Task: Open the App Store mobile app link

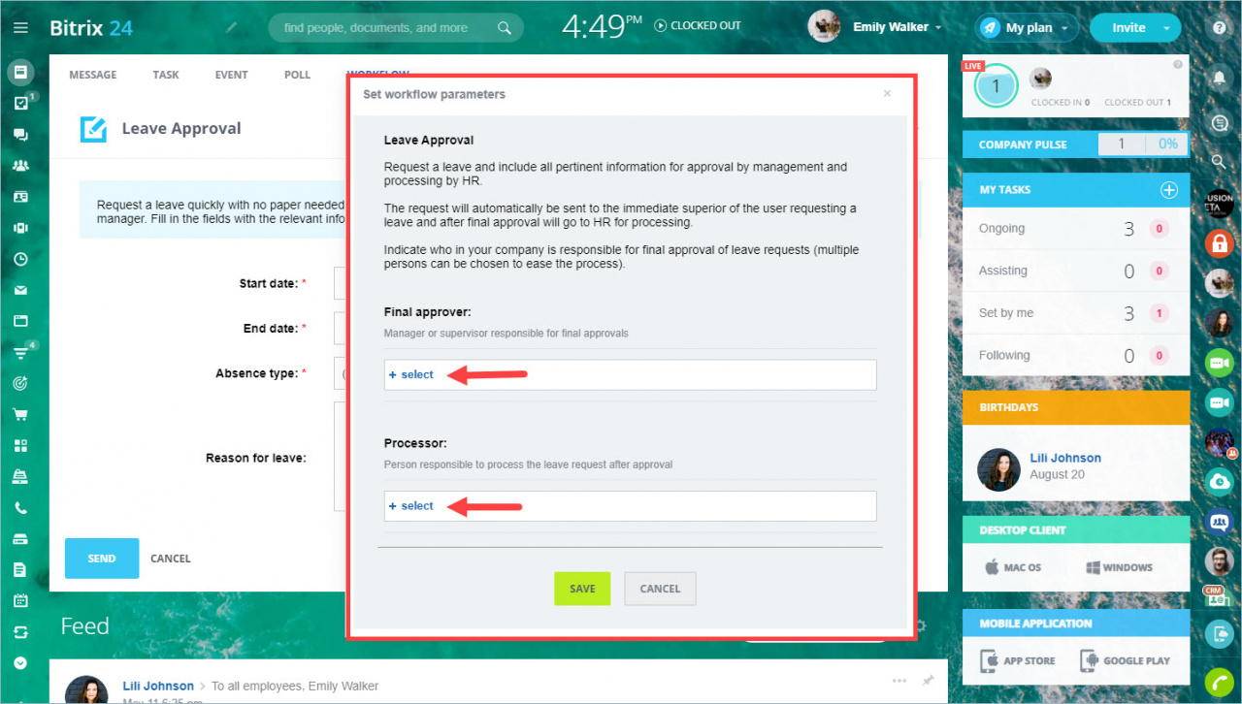Action: click(x=1019, y=660)
